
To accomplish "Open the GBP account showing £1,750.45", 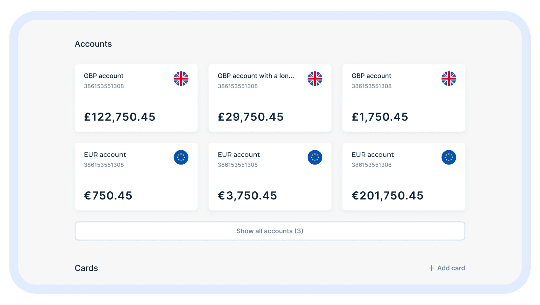I will coord(404,98).
